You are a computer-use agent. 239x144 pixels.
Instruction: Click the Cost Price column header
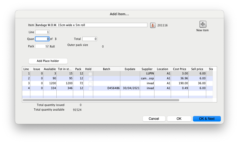click(179, 69)
